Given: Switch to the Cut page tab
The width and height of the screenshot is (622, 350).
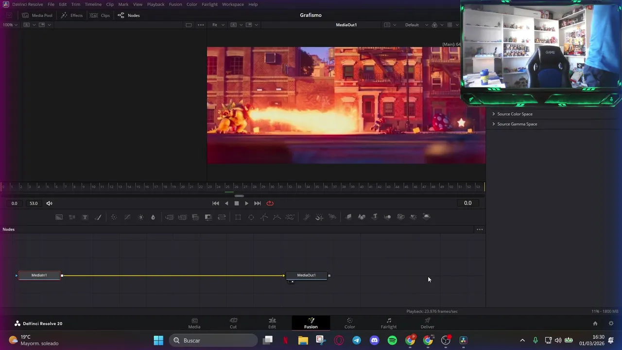Looking at the screenshot, I should tap(233, 323).
